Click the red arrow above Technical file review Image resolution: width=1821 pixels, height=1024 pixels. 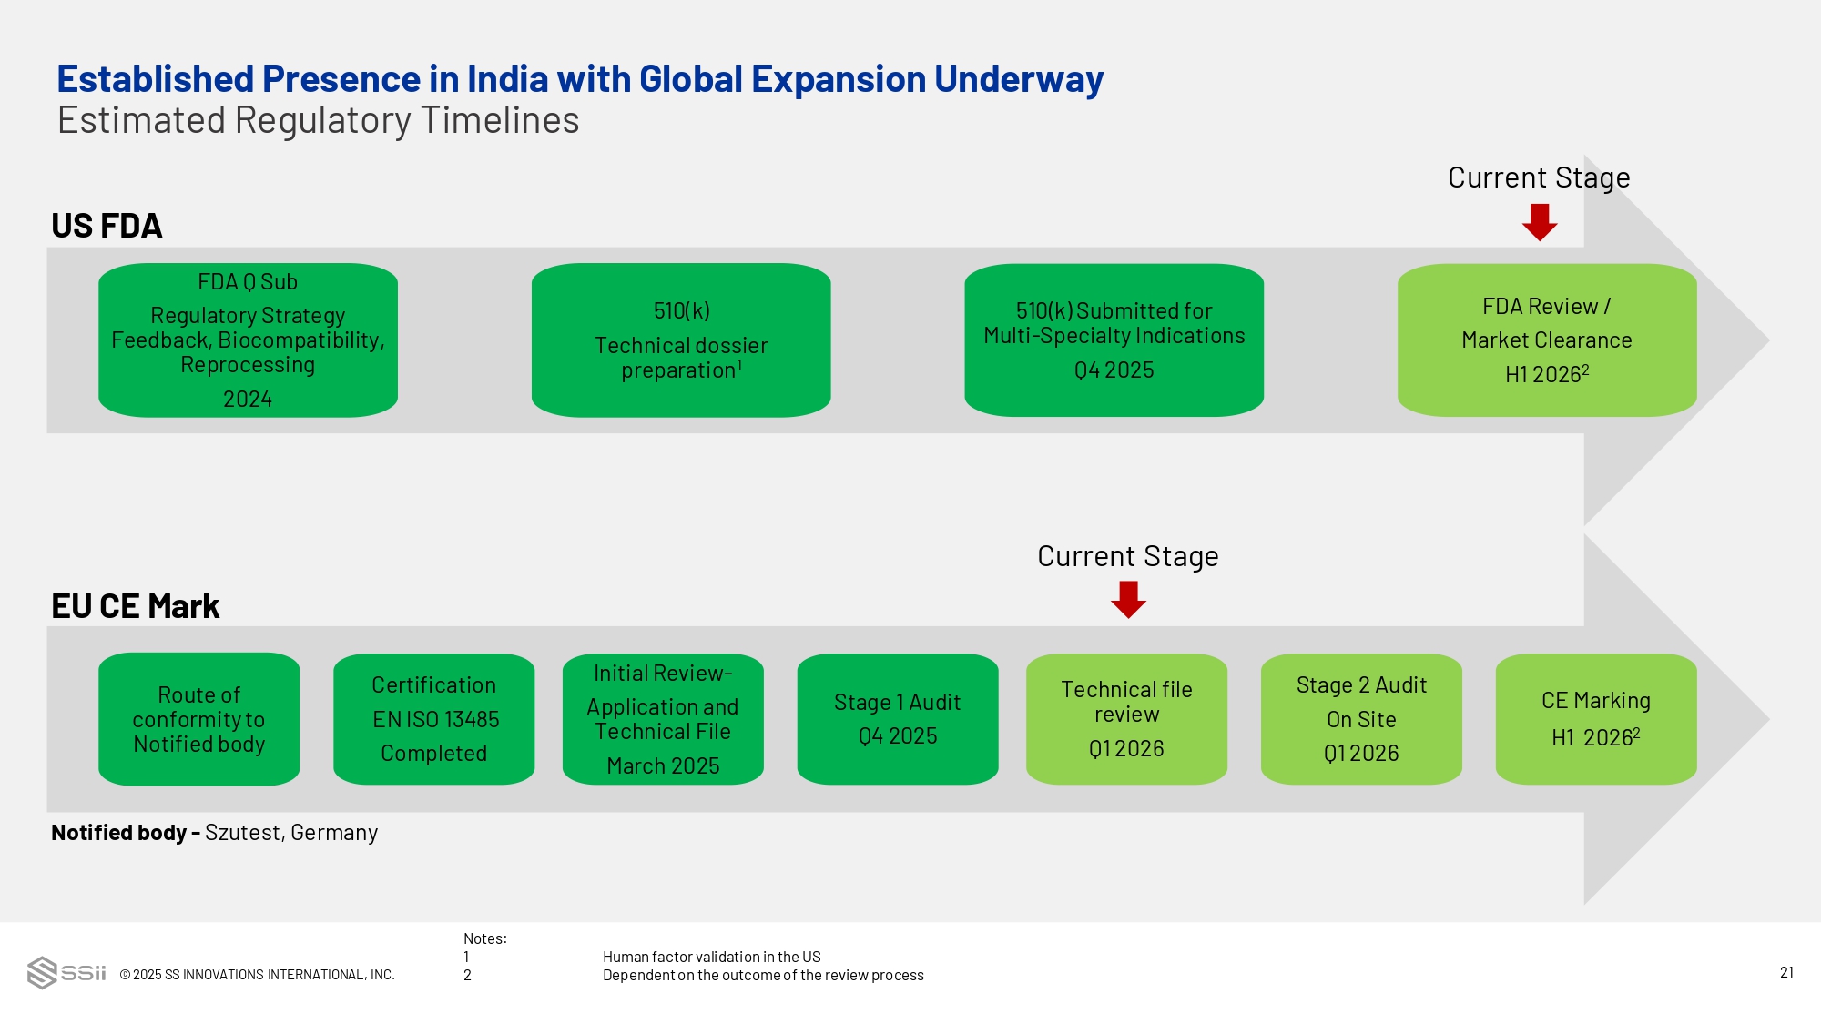tap(1128, 600)
